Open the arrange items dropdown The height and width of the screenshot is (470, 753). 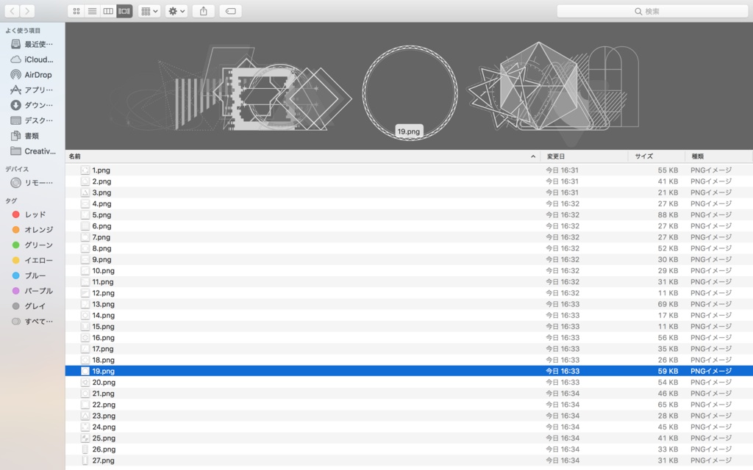point(149,11)
